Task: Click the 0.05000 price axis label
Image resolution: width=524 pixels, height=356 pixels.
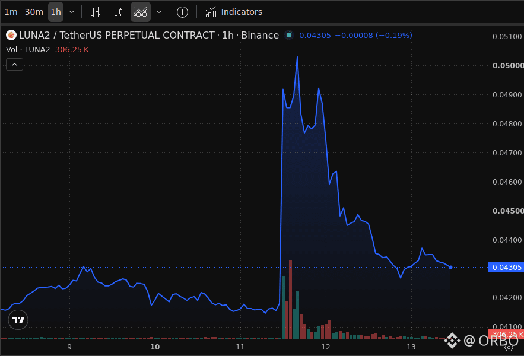Action: pos(508,65)
